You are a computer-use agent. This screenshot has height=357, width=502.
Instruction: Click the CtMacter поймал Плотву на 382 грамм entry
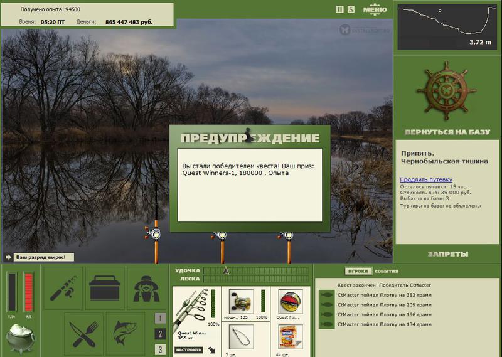[x=385, y=295]
